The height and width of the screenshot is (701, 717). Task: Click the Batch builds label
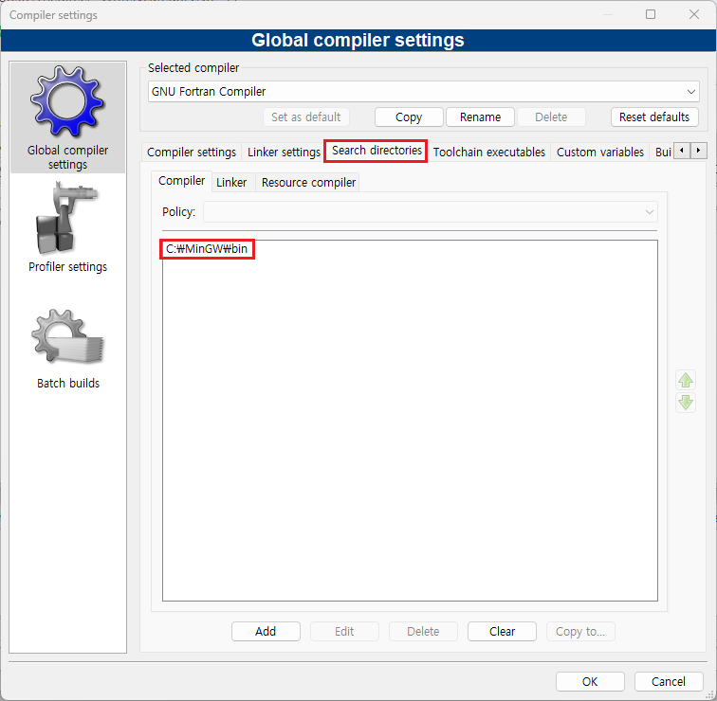[68, 383]
